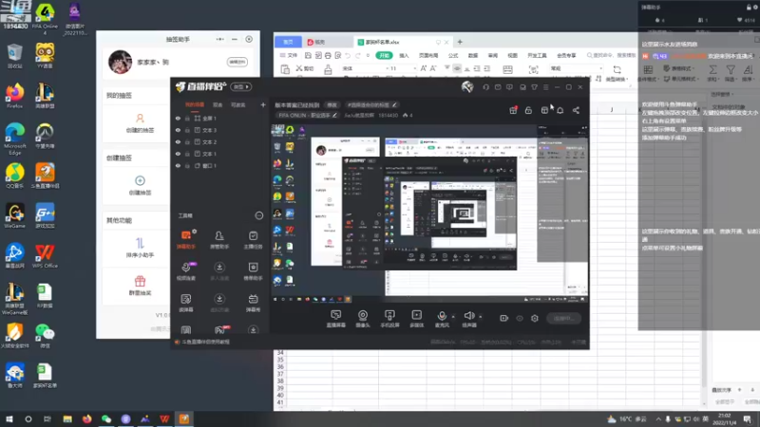Add 手机投屏 phone casting source
The width and height of the screenshot is (760, 427).
coord(389,319)
